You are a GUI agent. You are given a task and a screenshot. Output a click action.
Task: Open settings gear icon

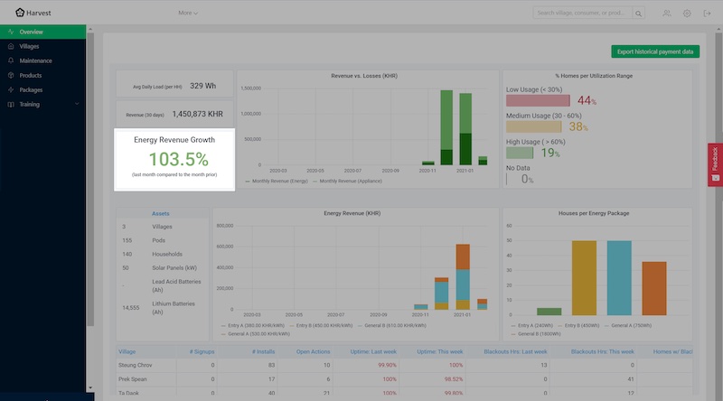click(687, 14)
